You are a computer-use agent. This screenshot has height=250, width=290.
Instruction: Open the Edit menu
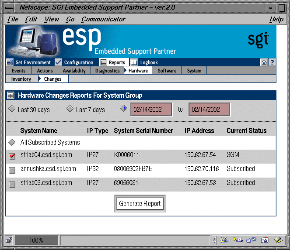point(31,19)
